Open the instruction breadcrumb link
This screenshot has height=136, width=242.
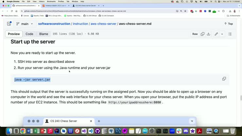(80, 24)
